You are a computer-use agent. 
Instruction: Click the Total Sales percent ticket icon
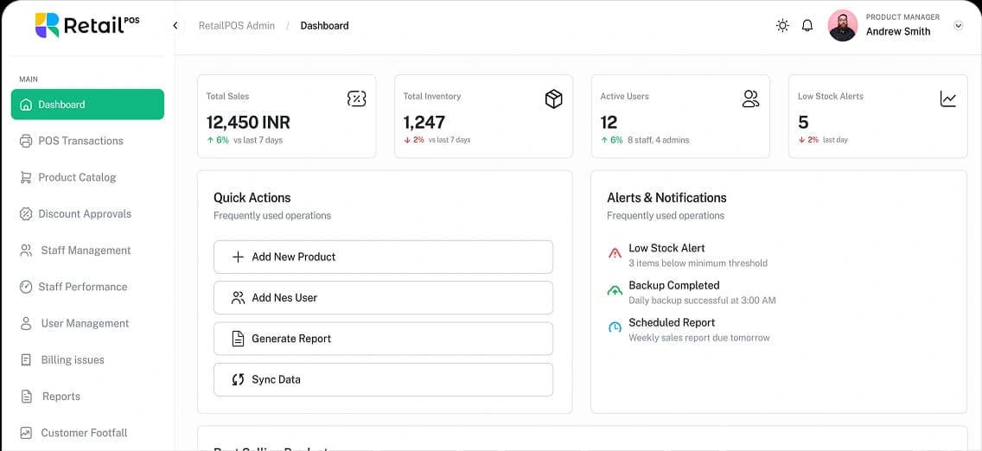click(356, 98)
